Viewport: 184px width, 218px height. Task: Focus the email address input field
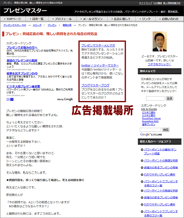156,99
